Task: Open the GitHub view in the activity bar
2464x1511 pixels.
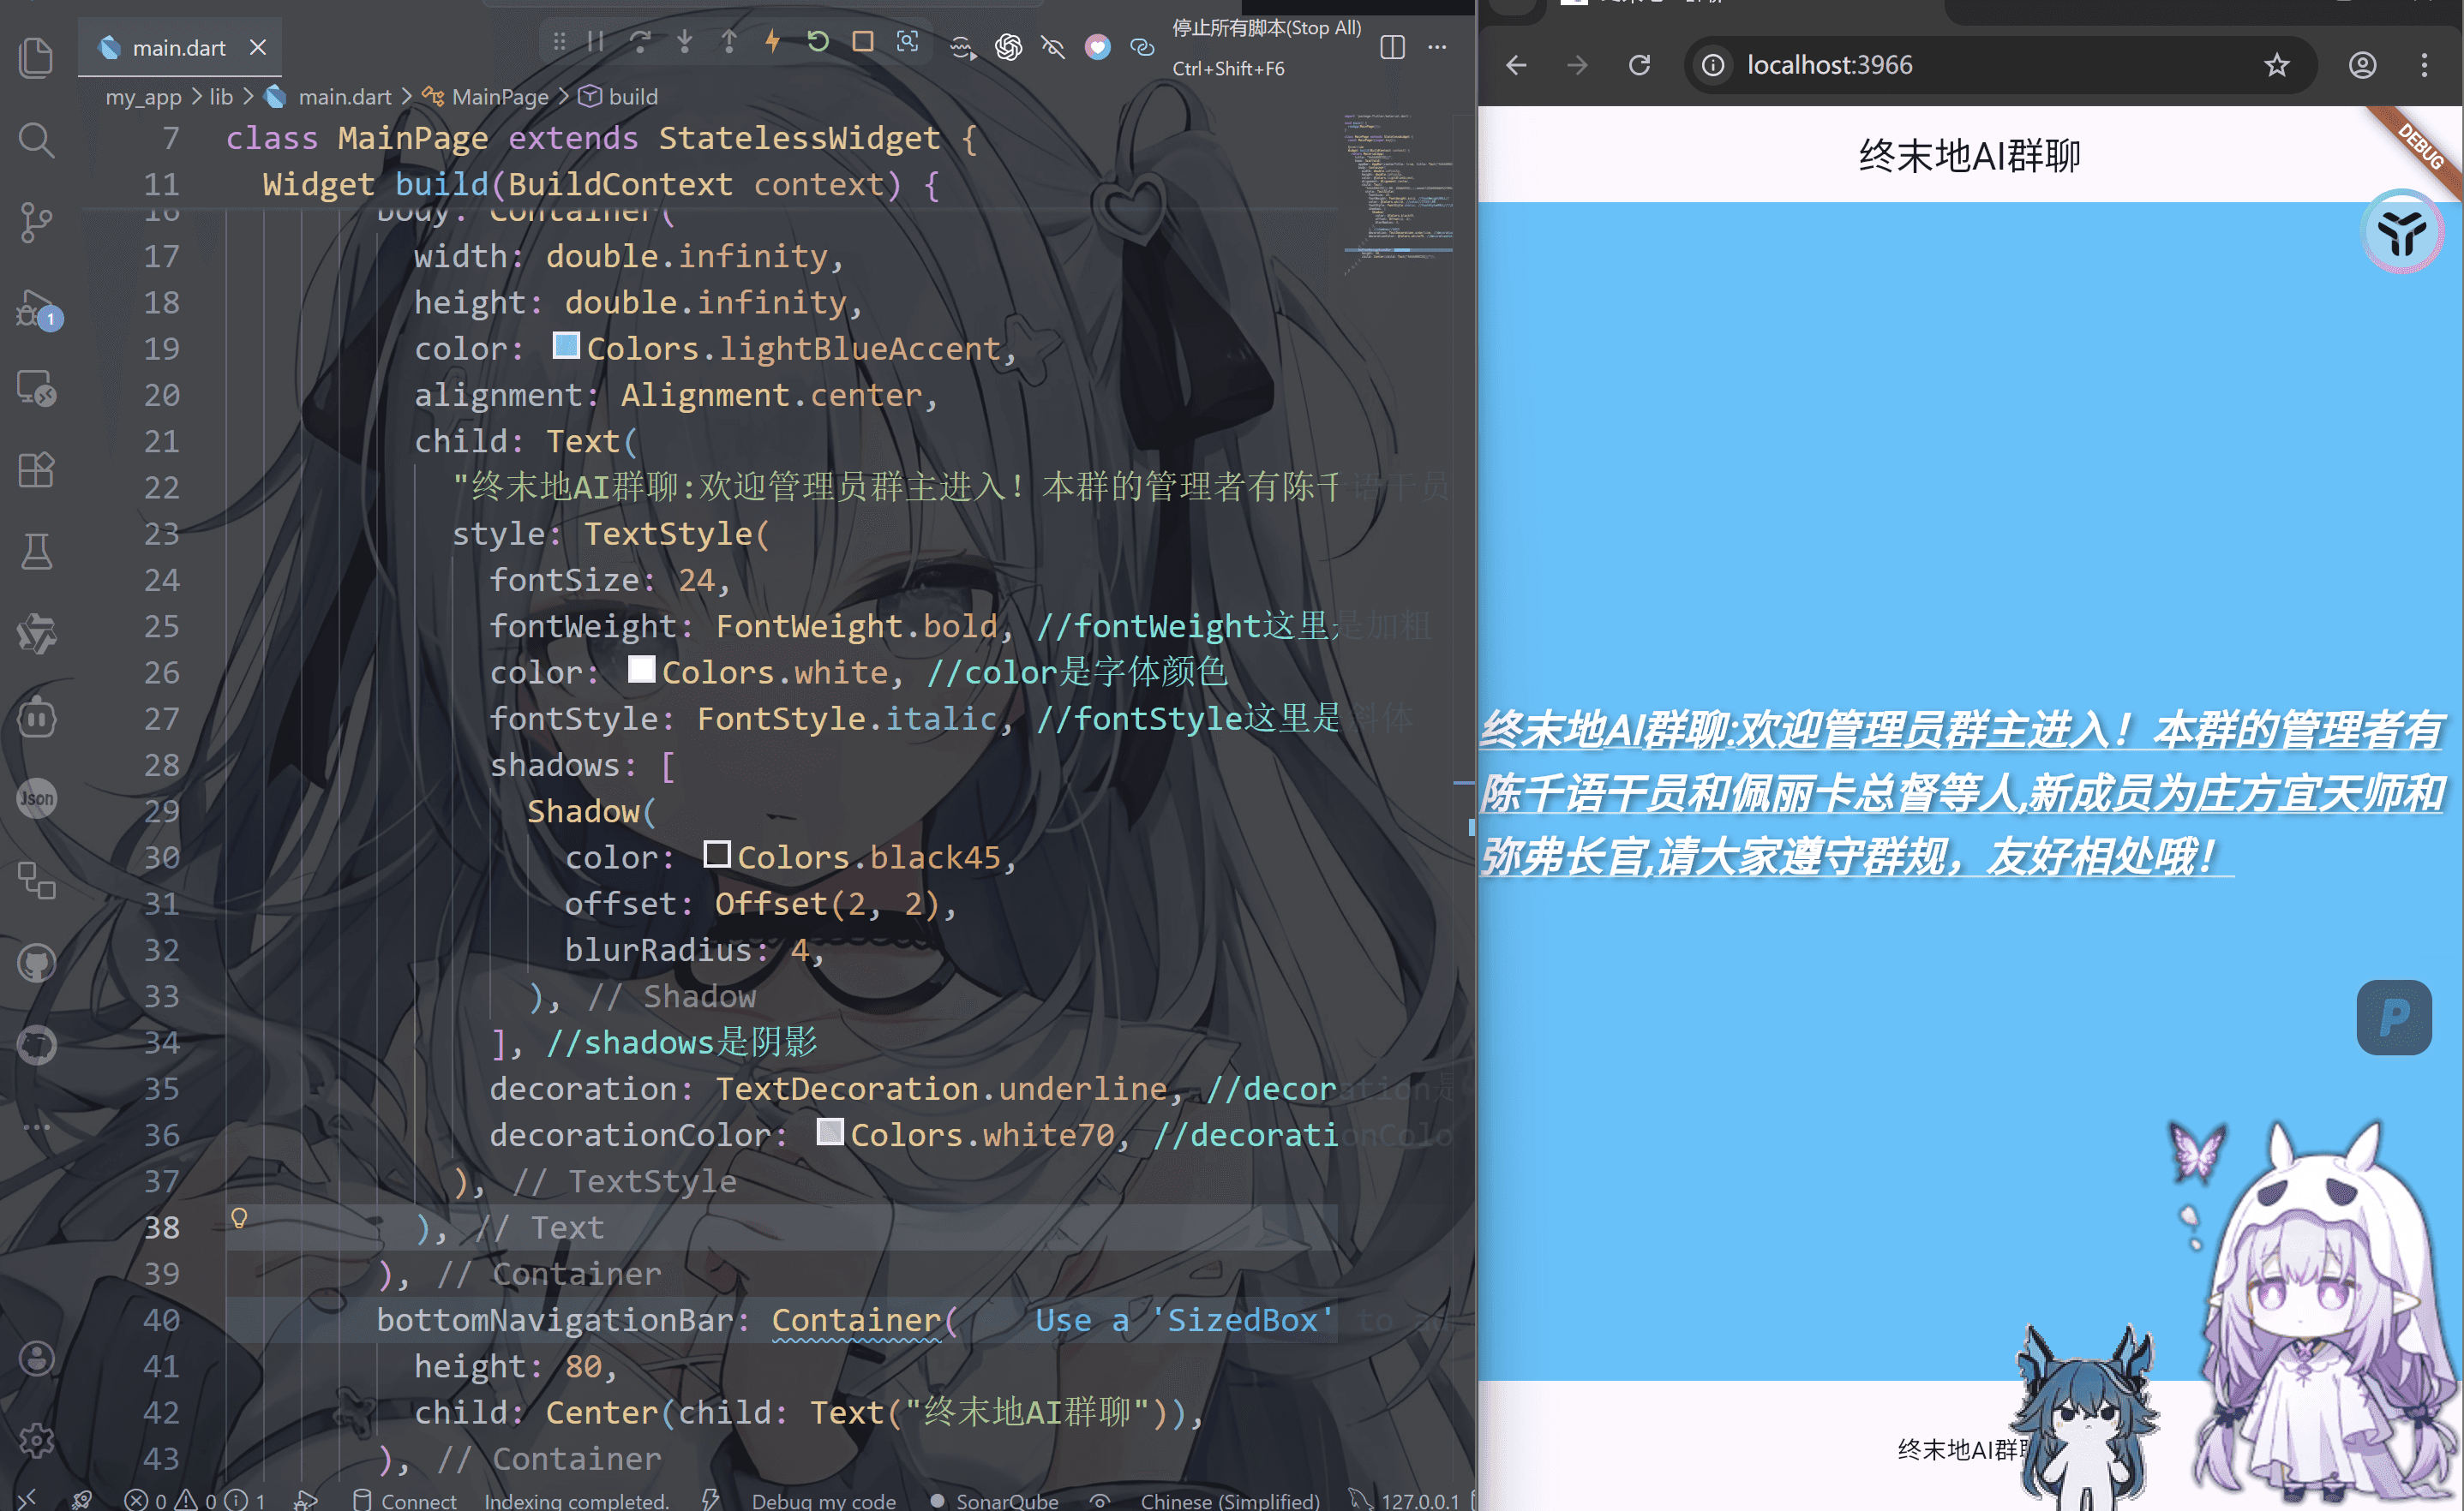Action: click(x=36, y=964)
